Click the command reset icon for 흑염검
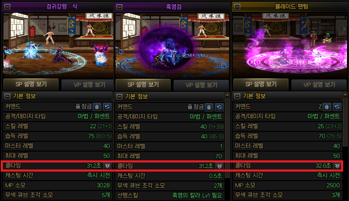This screenshot has width=349, height=201. point(219,107)
